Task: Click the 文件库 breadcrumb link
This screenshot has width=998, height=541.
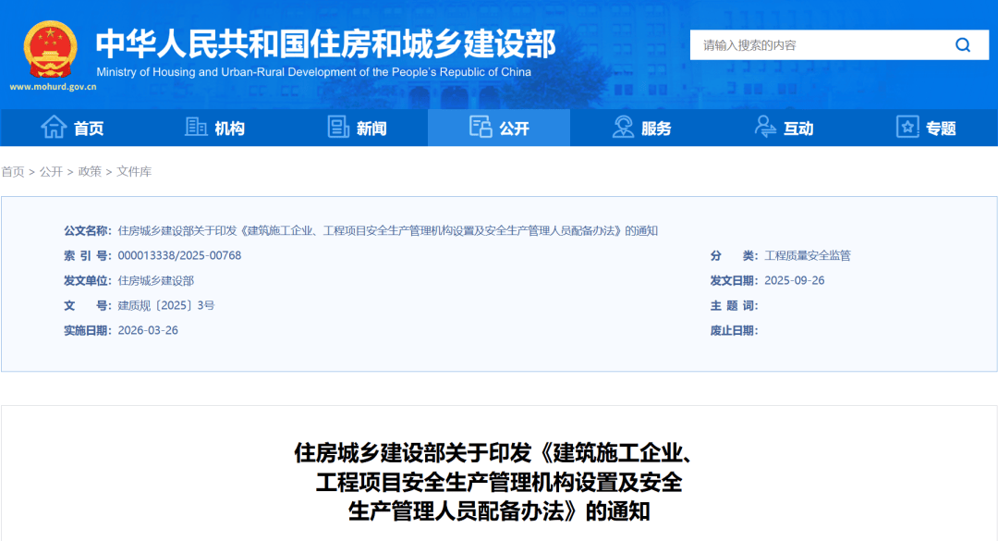Action: pyautogui.click(x=134, y=172)
